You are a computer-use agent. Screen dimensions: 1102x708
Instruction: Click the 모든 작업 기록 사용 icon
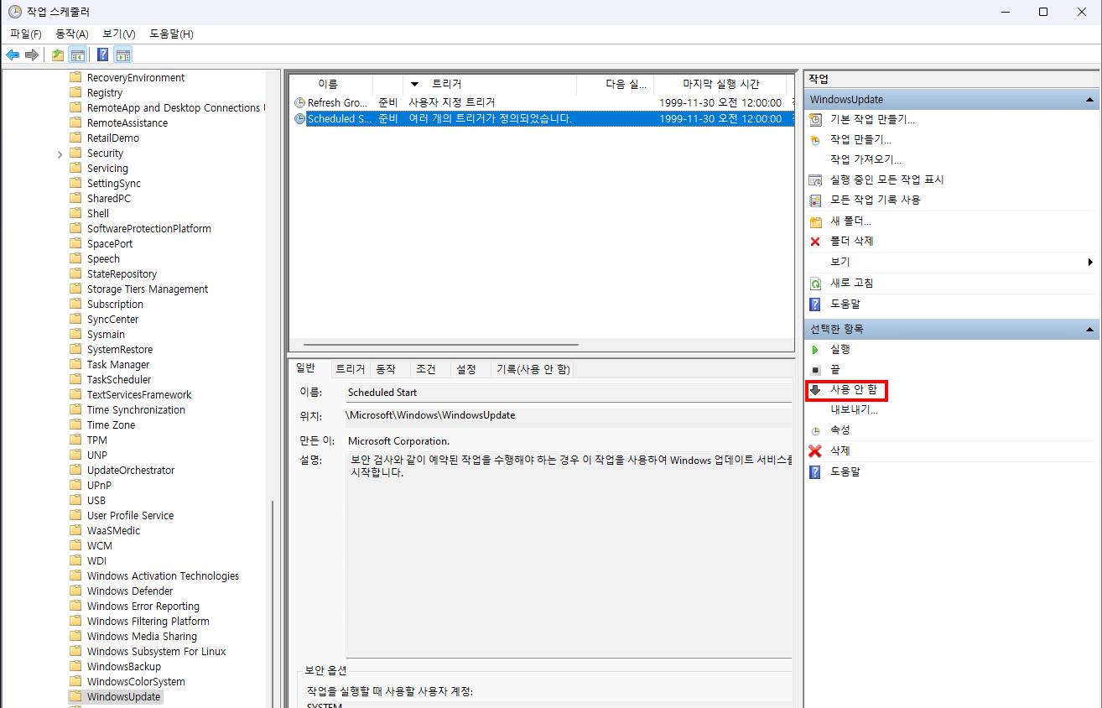[x=815, y=200]
